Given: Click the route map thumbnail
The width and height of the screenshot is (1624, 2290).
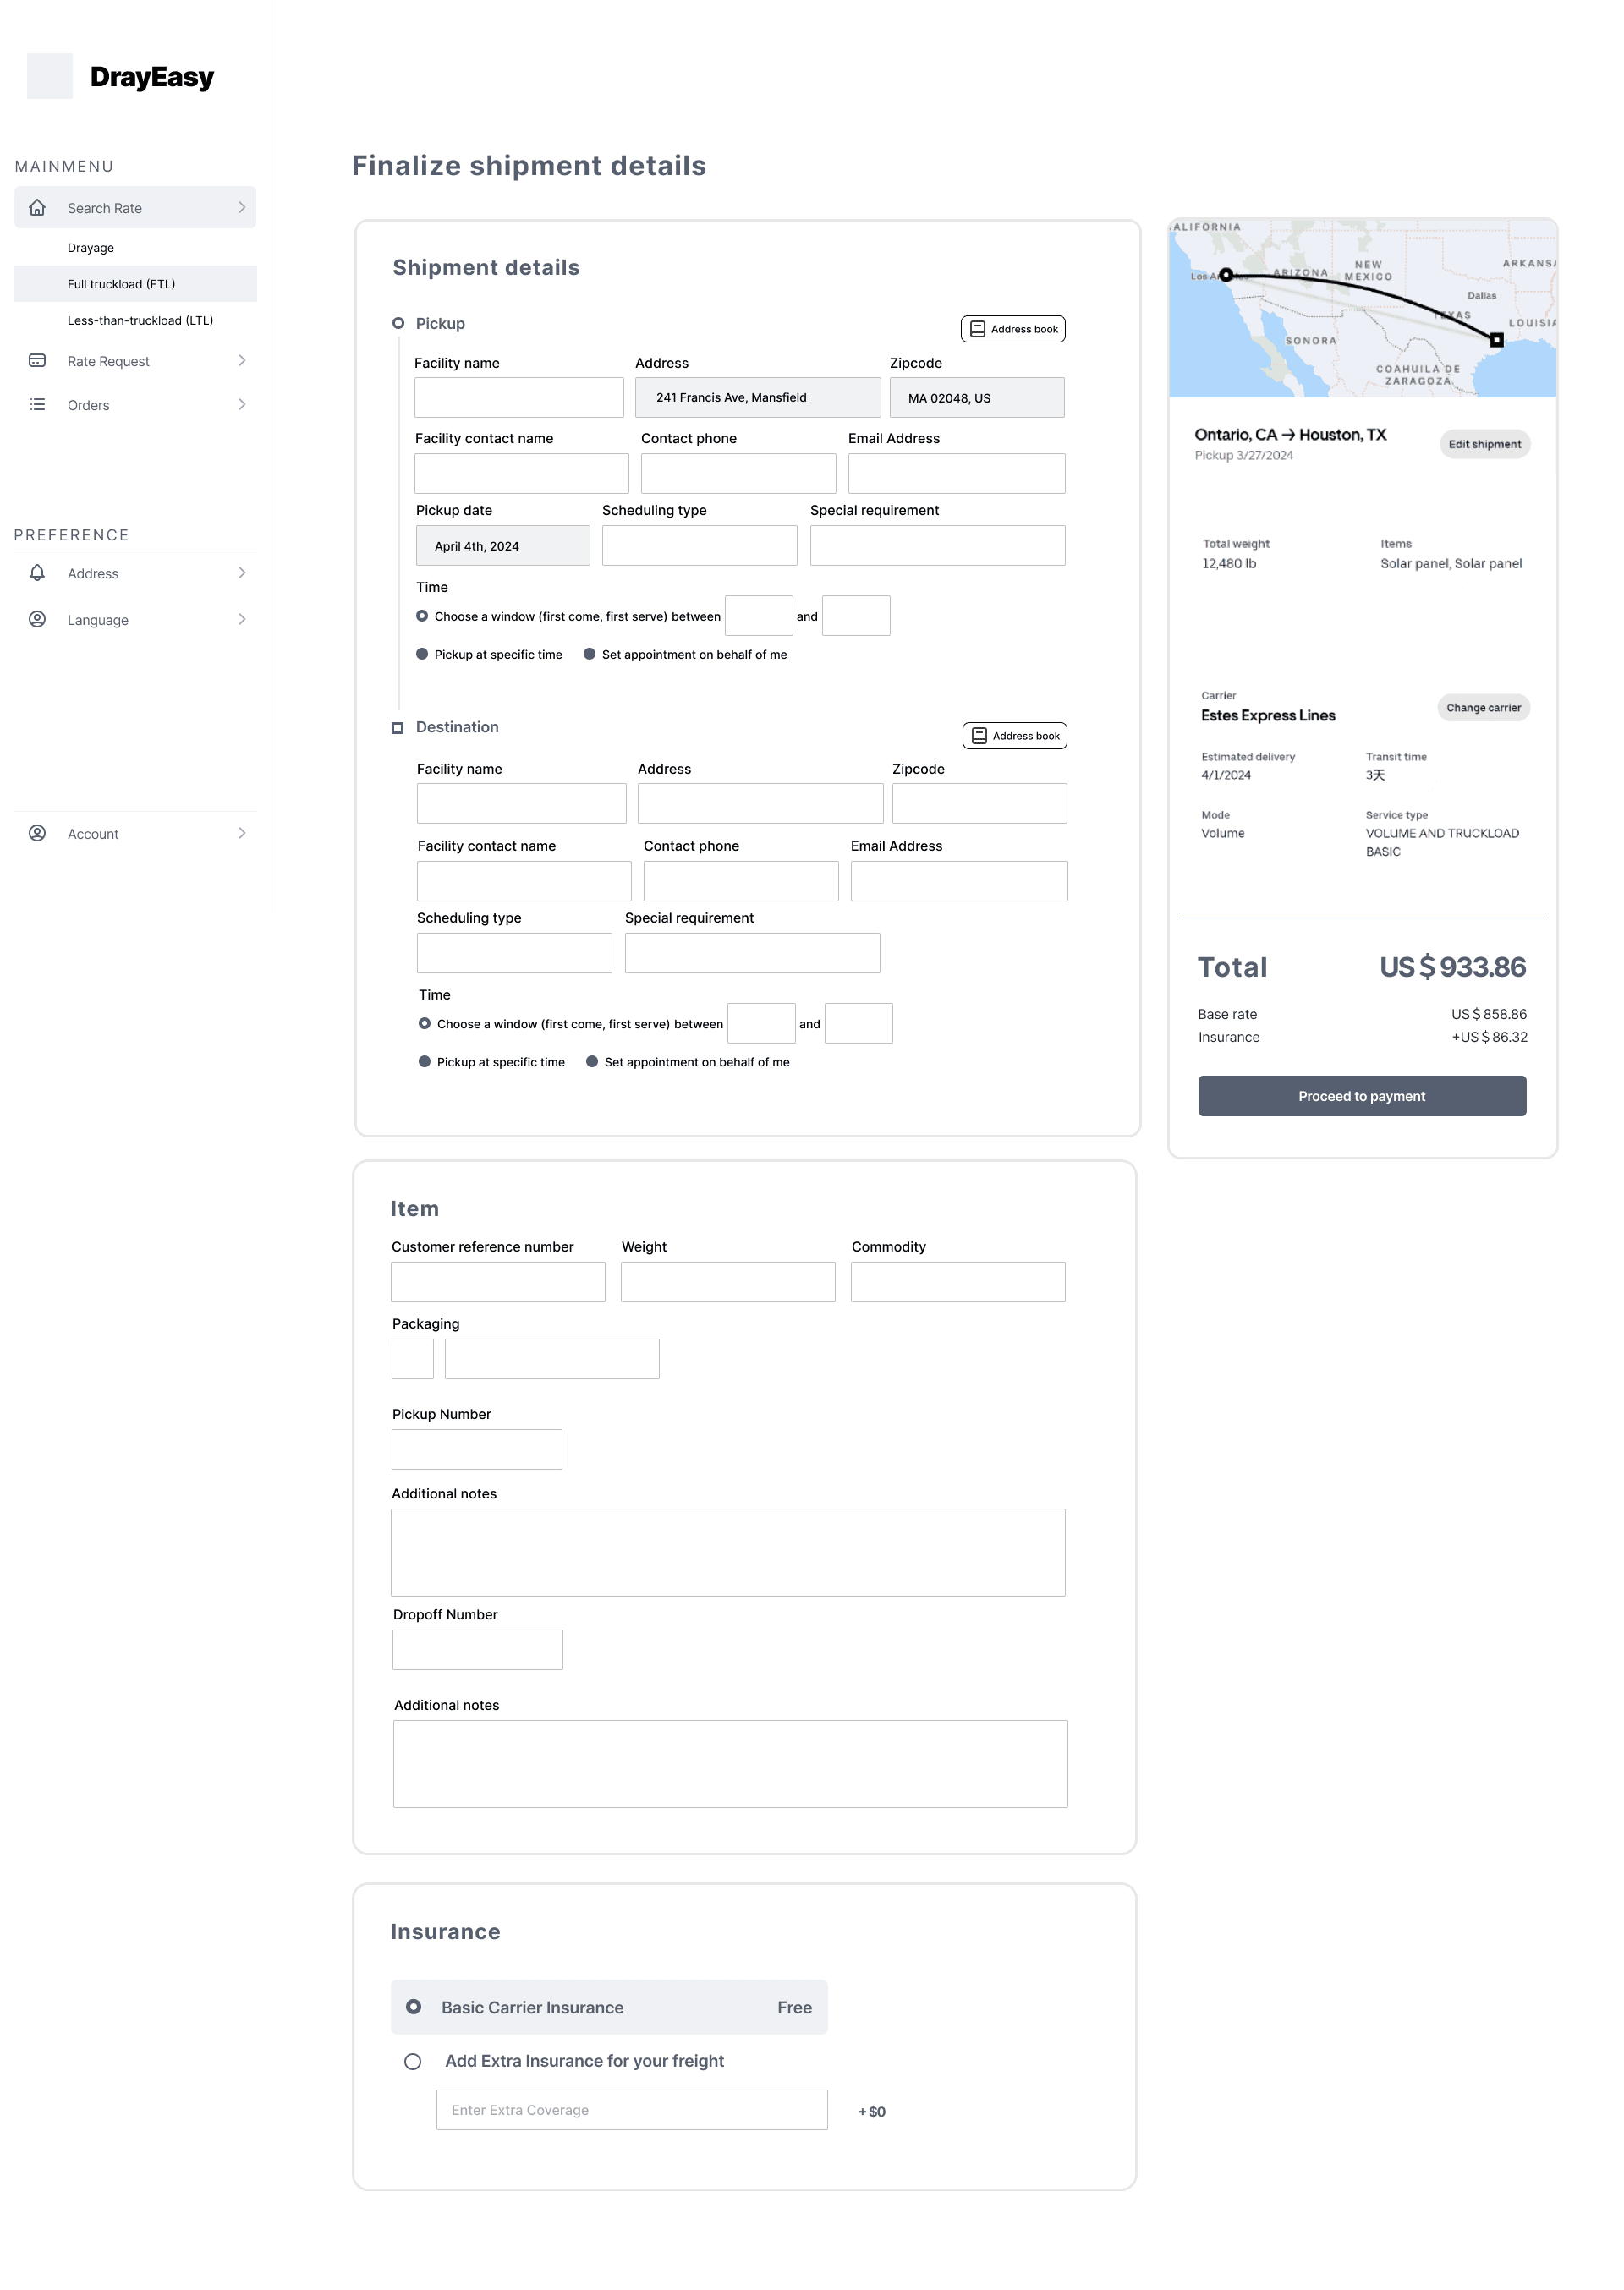Looking at the screenshot, I should click(1361, 309).
